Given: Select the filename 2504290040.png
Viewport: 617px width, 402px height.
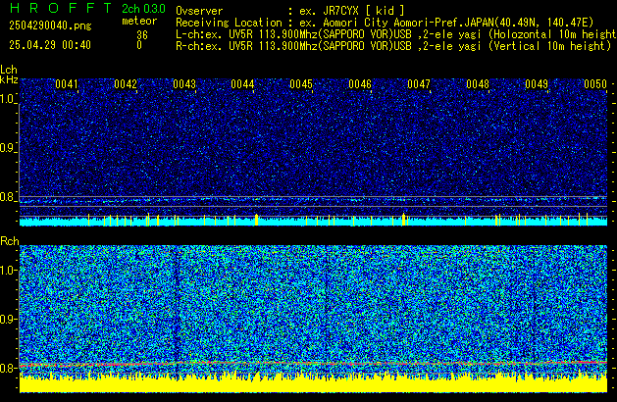Looking at the screenshot, I should click(50, 25).
